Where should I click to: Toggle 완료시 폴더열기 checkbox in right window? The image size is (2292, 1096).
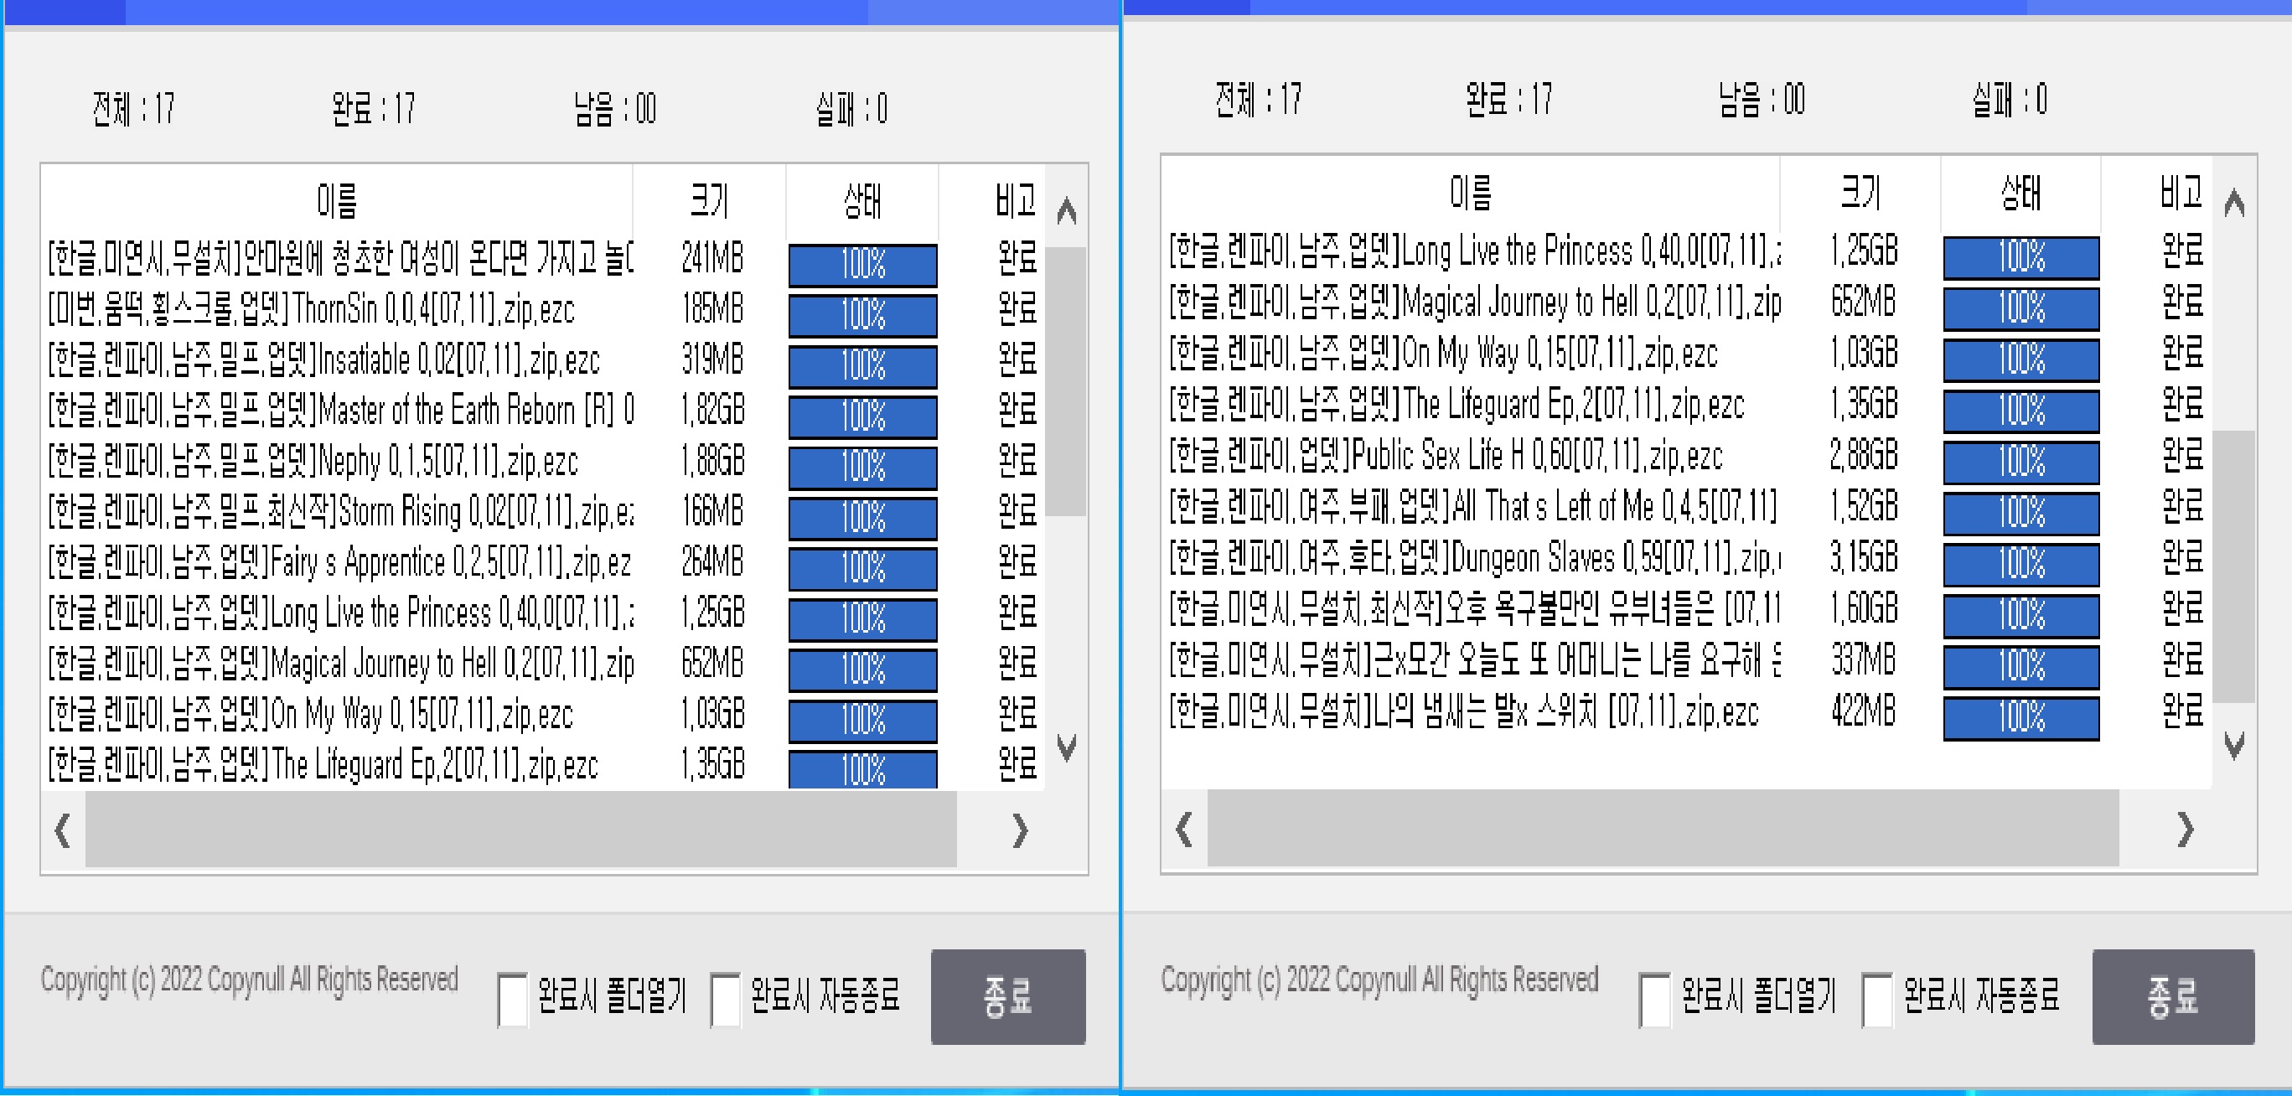[x=1654, y=999]
